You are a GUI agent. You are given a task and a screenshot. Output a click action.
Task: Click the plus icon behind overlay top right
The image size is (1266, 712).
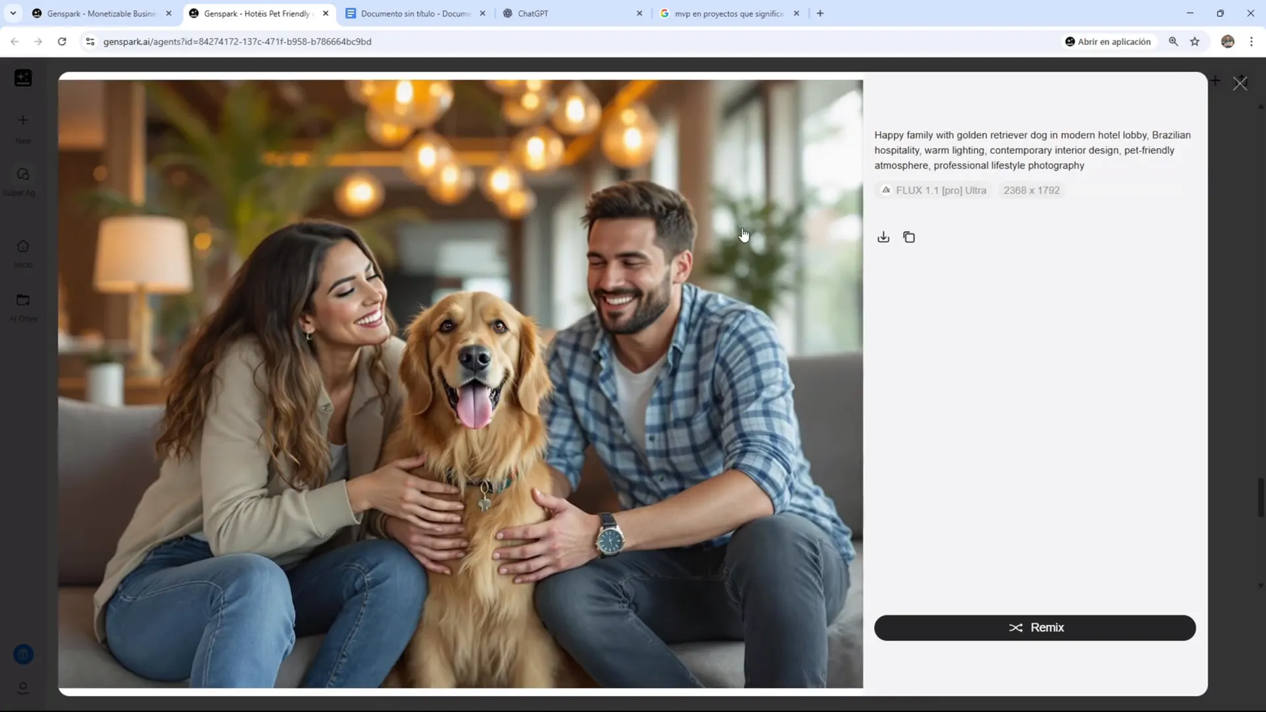[x=1215, y=80]
